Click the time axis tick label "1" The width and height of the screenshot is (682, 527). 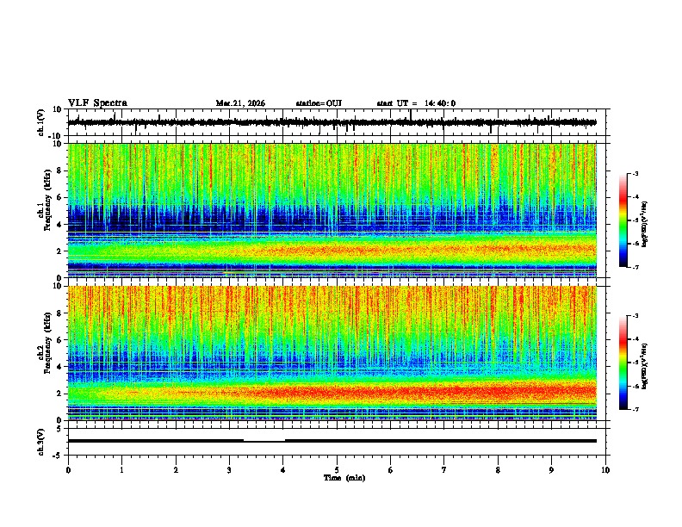[121, 470]
